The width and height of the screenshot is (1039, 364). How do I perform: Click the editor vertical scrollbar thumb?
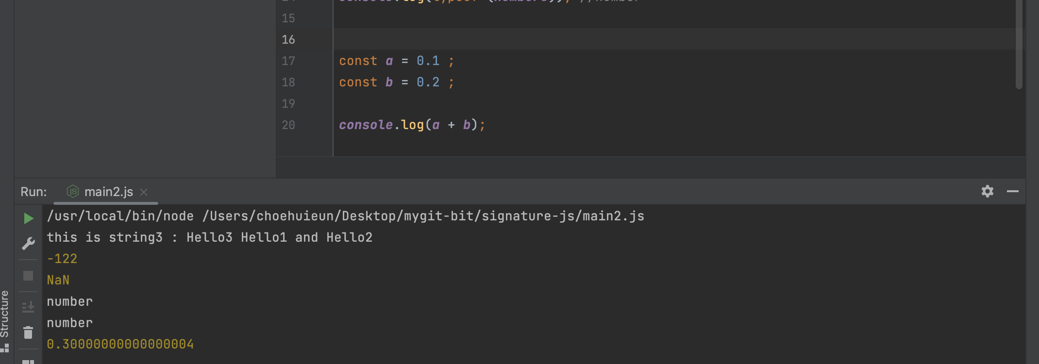(x=1019, y=45)
